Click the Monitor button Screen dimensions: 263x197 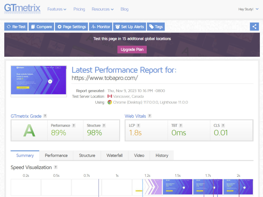point(101,27)
